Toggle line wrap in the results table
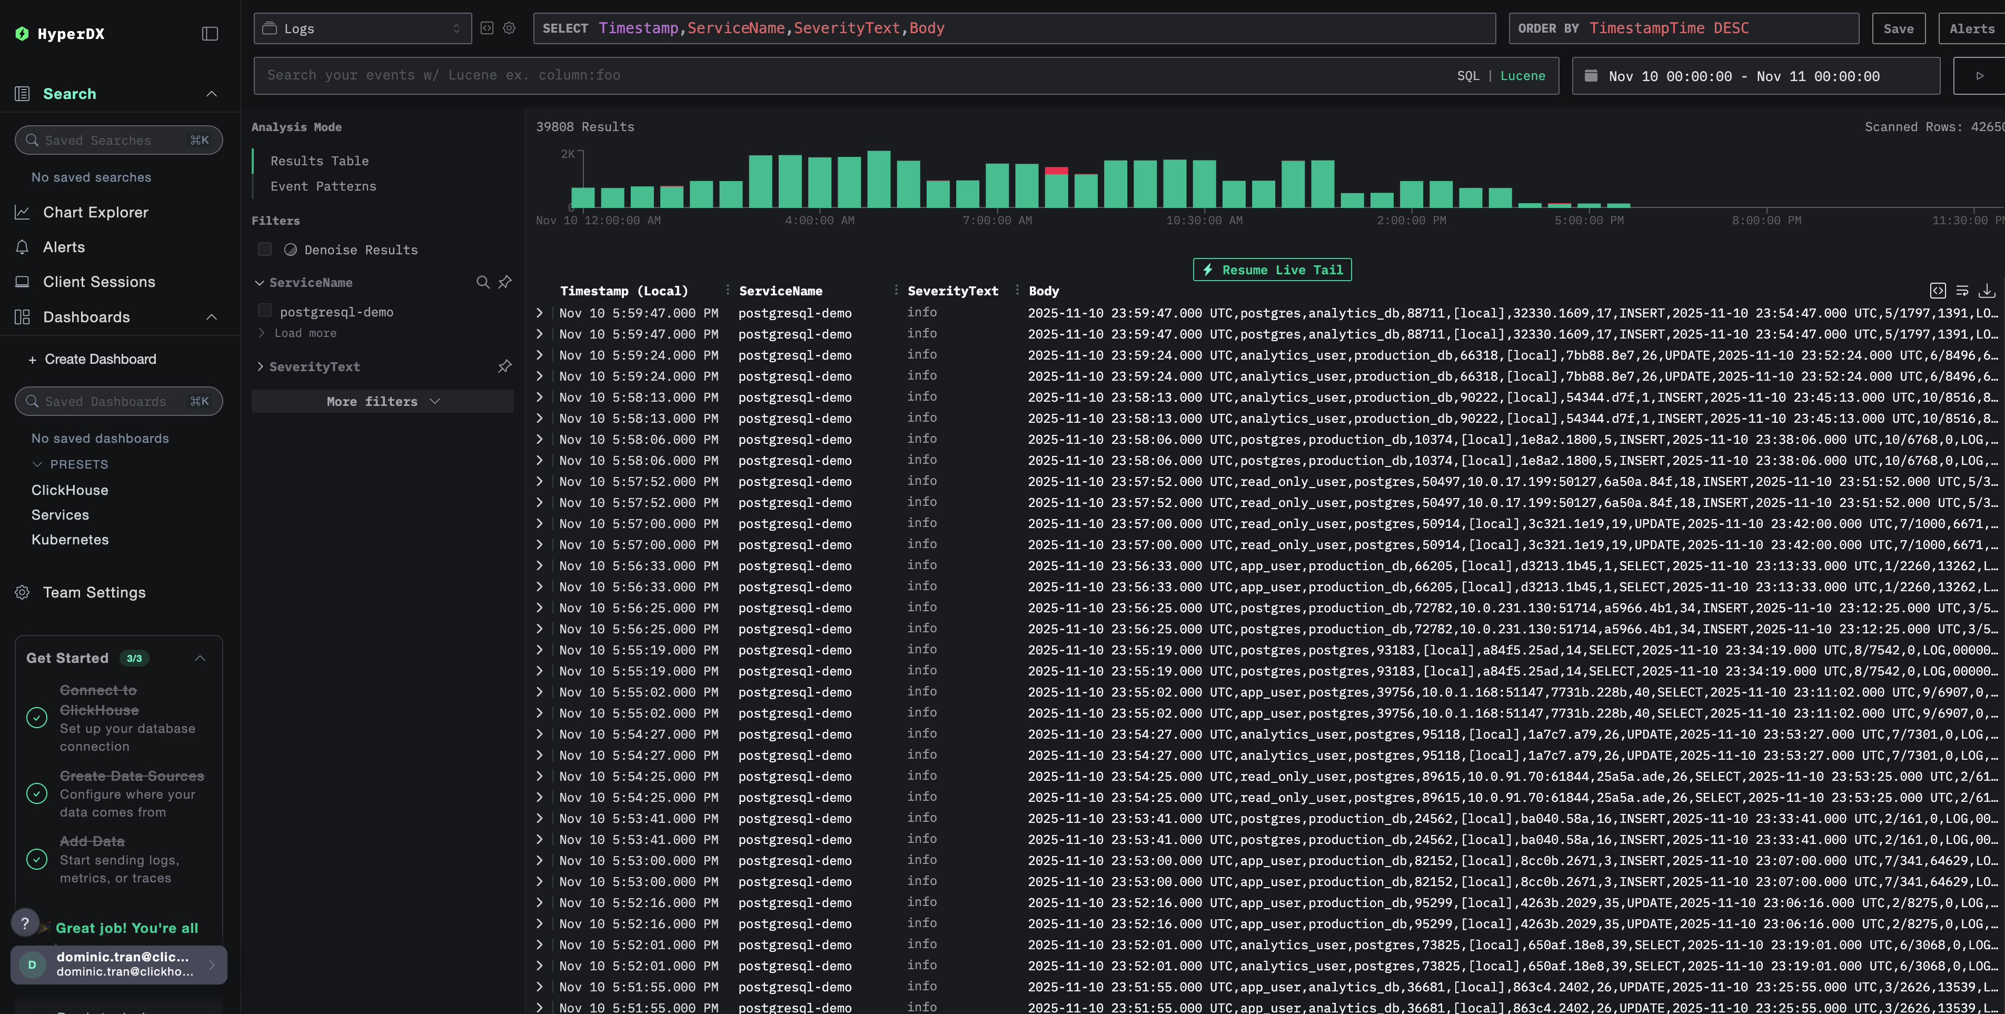This screenshot has height=1014, width=2005. coord(1961,290)
